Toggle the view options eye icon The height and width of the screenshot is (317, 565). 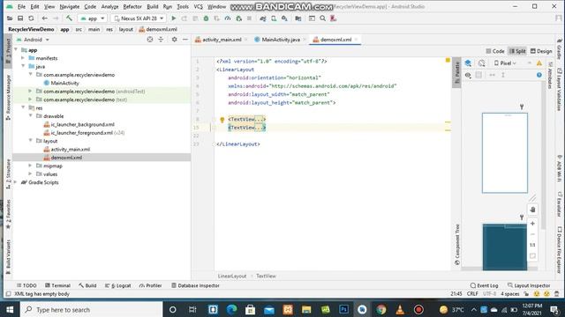[468, 75]
